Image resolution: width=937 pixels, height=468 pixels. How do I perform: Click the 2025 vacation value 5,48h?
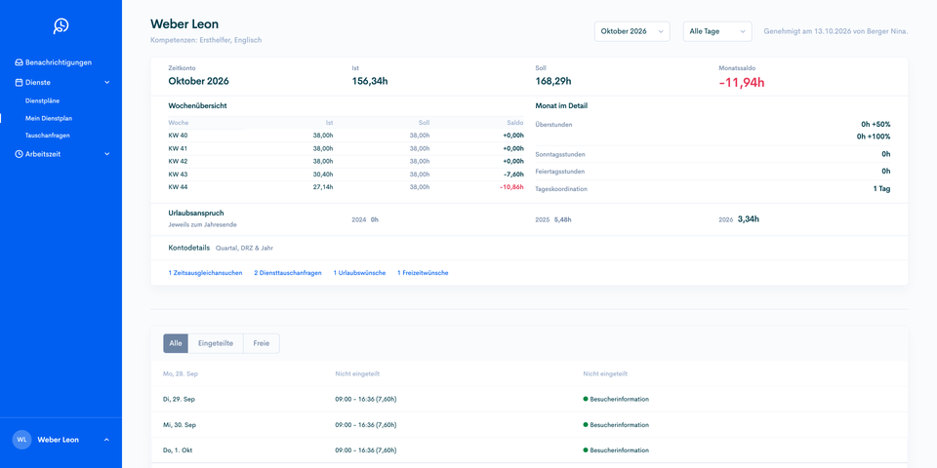(563, 219)
